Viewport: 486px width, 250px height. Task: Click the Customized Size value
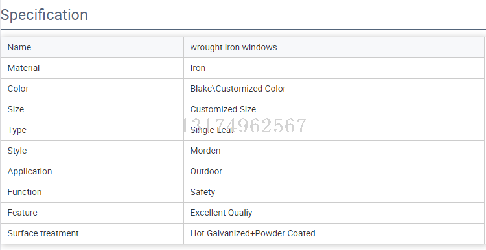coord(223,109)
